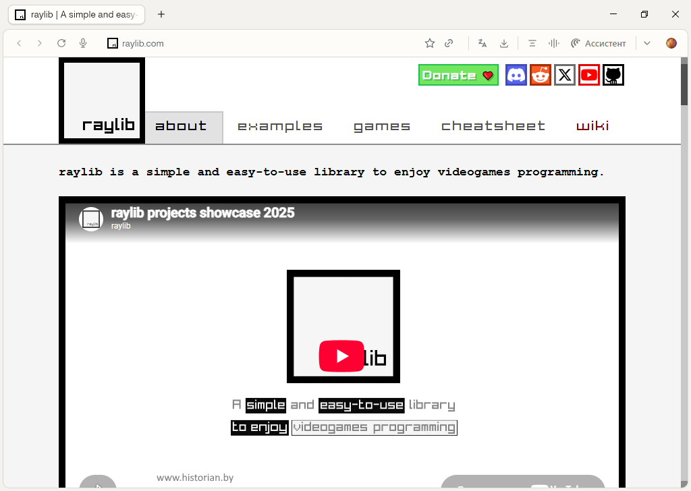This screenshot has height=491, width=691.
Task: Open the raylib Reddit icon
Action: [541, 75]
